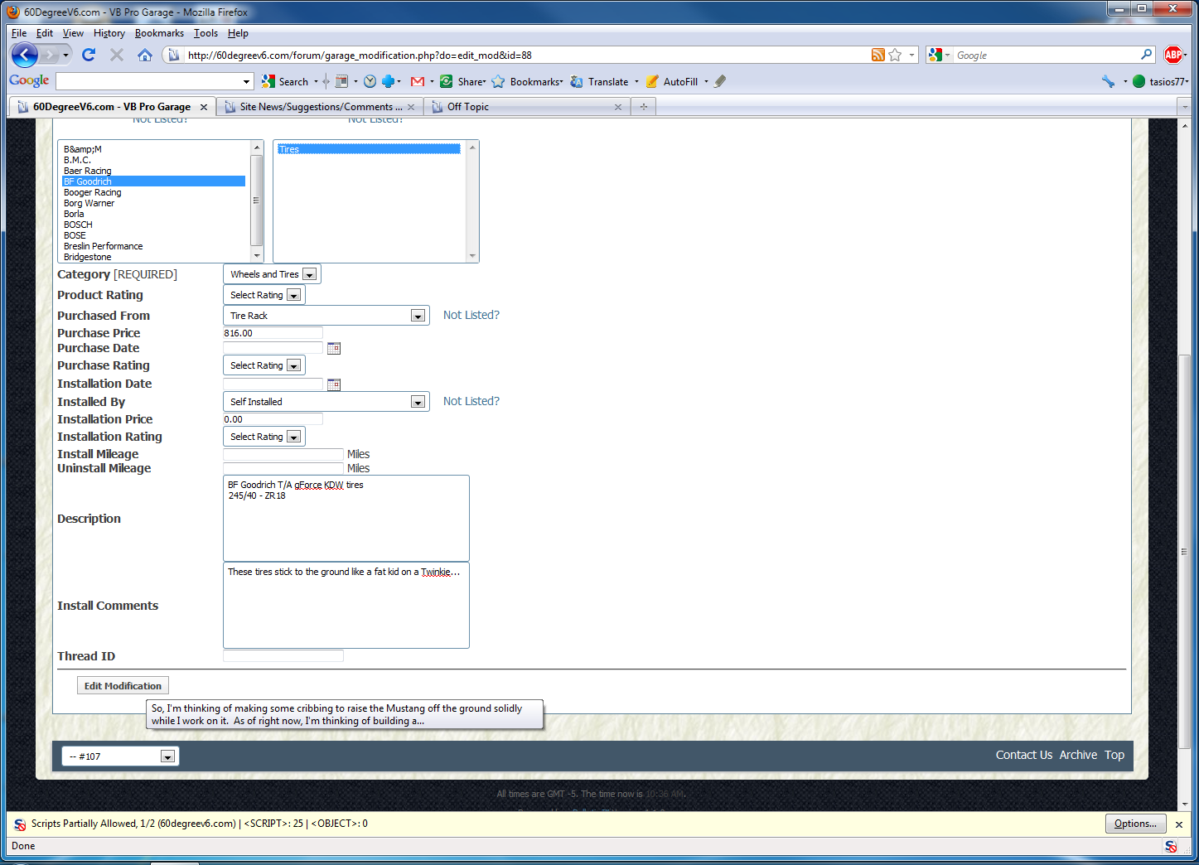Viewport: 1199px width, 865px height.
Task: Follow the Contact Us link
Action: click(x=1023, y=755)
